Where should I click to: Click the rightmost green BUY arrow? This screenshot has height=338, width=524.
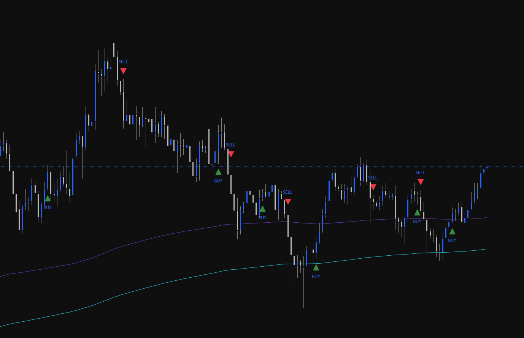452,231
